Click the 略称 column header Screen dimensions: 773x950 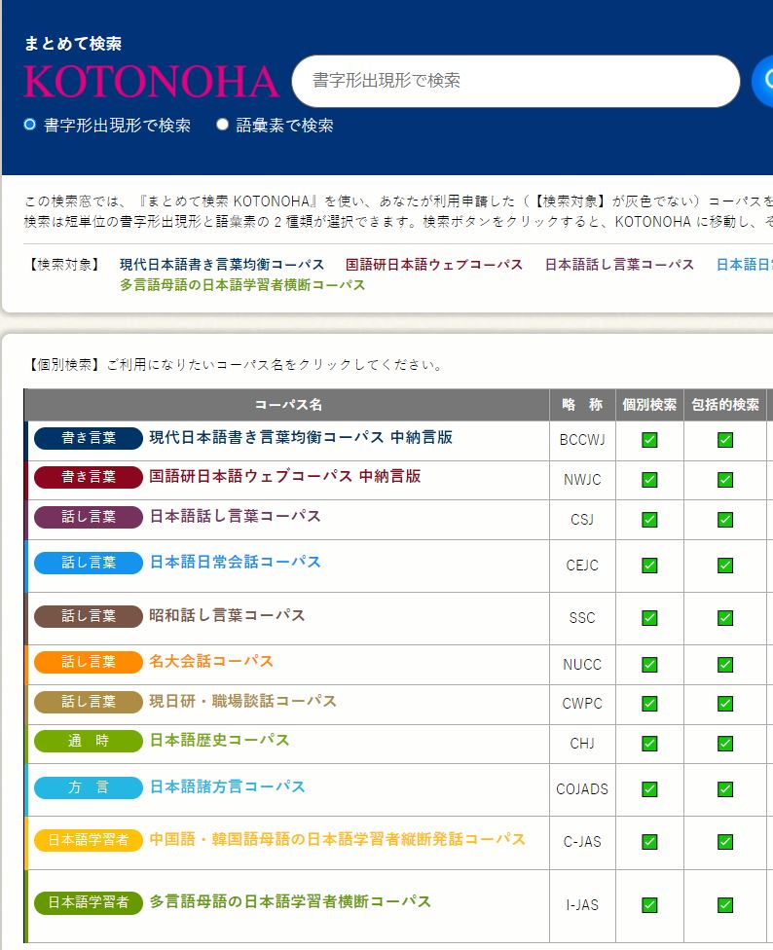point(582,405)
